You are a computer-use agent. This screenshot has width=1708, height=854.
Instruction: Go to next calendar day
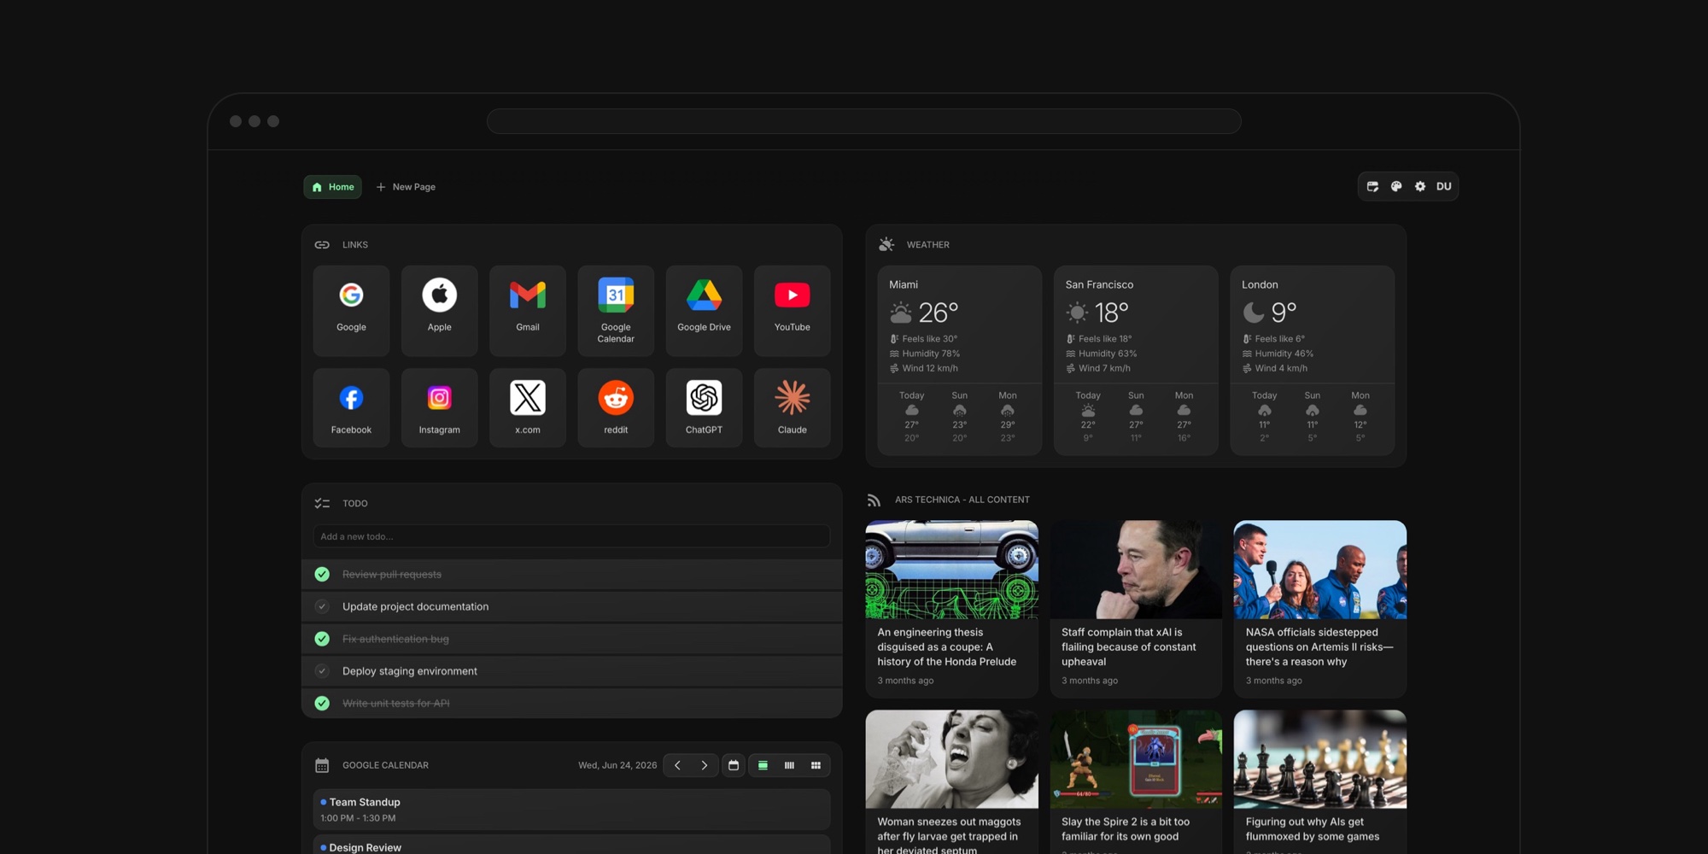705,765
